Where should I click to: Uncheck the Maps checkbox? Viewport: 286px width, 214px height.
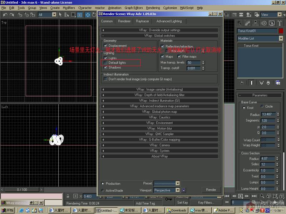coord(162,57)
